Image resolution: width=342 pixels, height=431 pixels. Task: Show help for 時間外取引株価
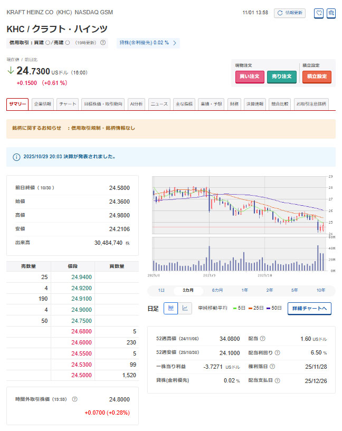(74, 400)
